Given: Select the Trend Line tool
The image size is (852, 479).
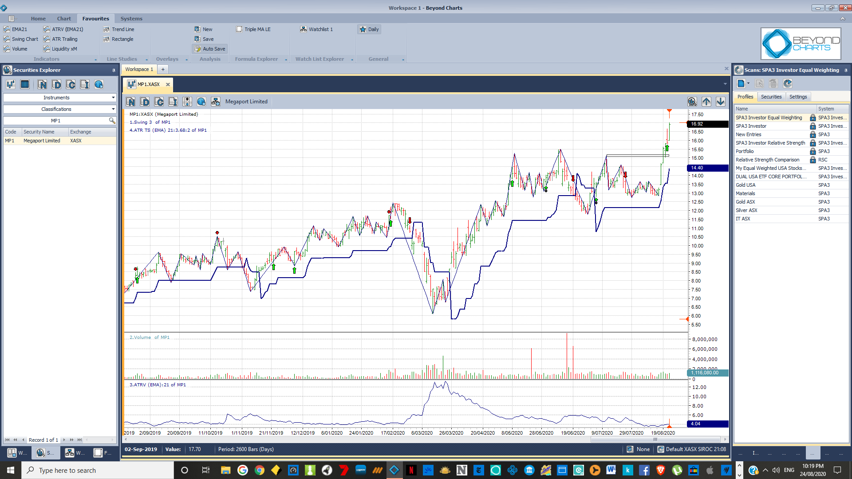Looking at the screenshot, I should click(x=118, y=29).
